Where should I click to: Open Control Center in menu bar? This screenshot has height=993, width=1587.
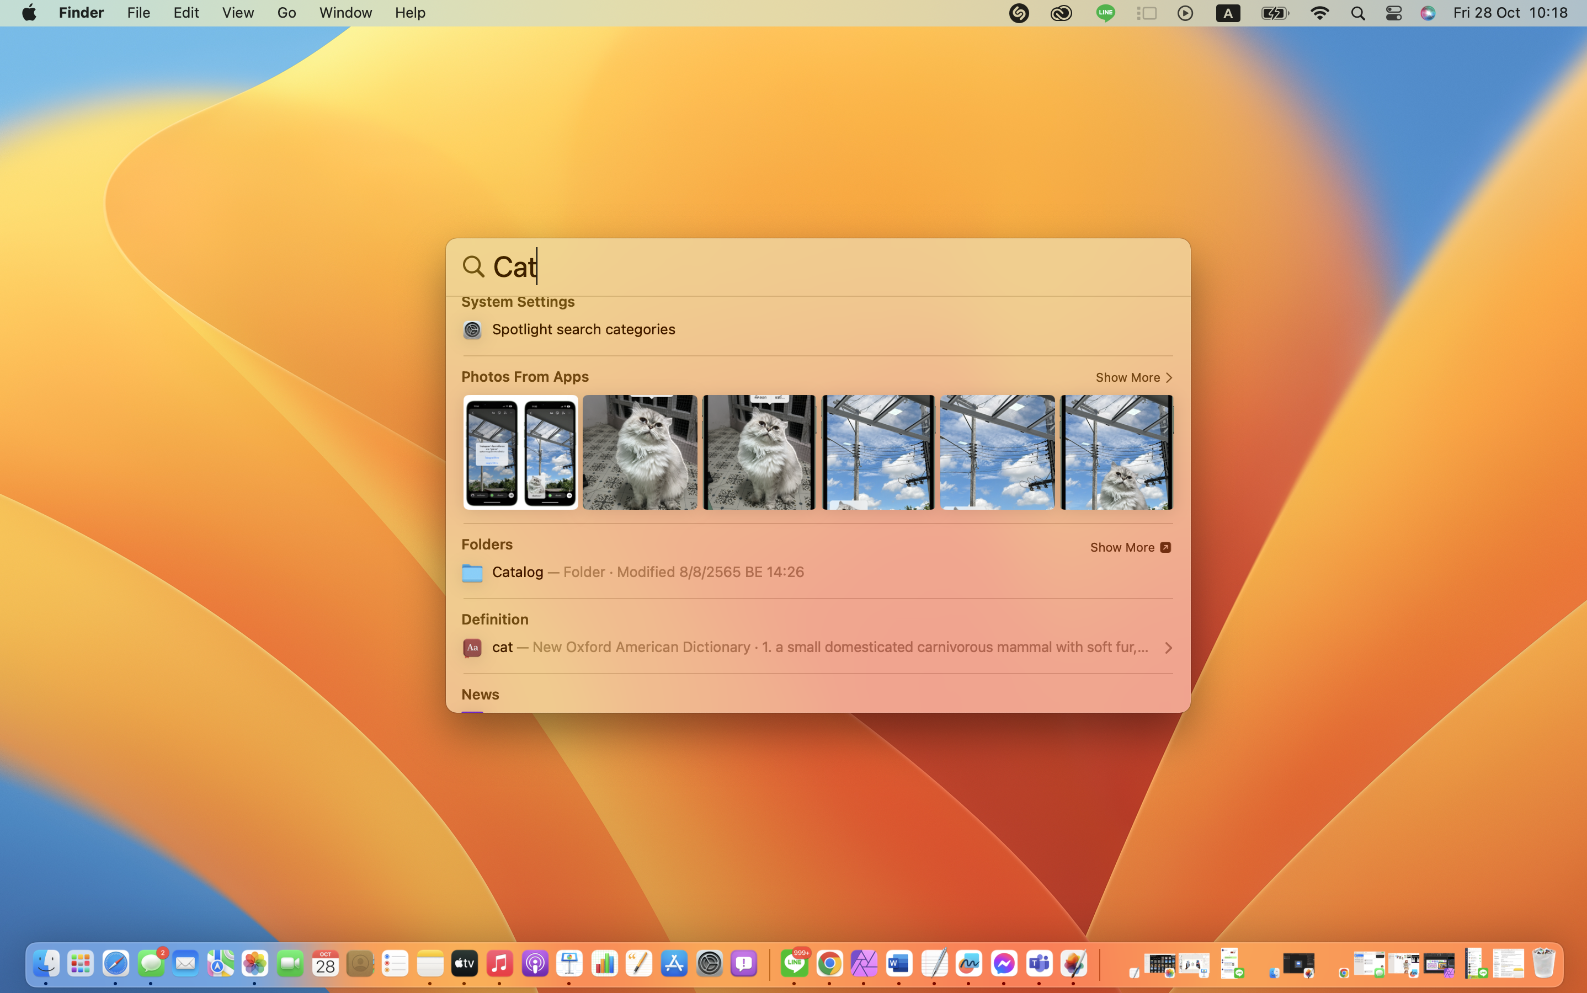pyautogui.click(x=1393, y=13)
